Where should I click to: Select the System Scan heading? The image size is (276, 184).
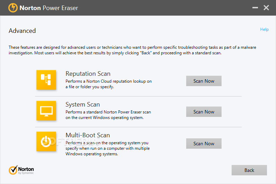83,104
